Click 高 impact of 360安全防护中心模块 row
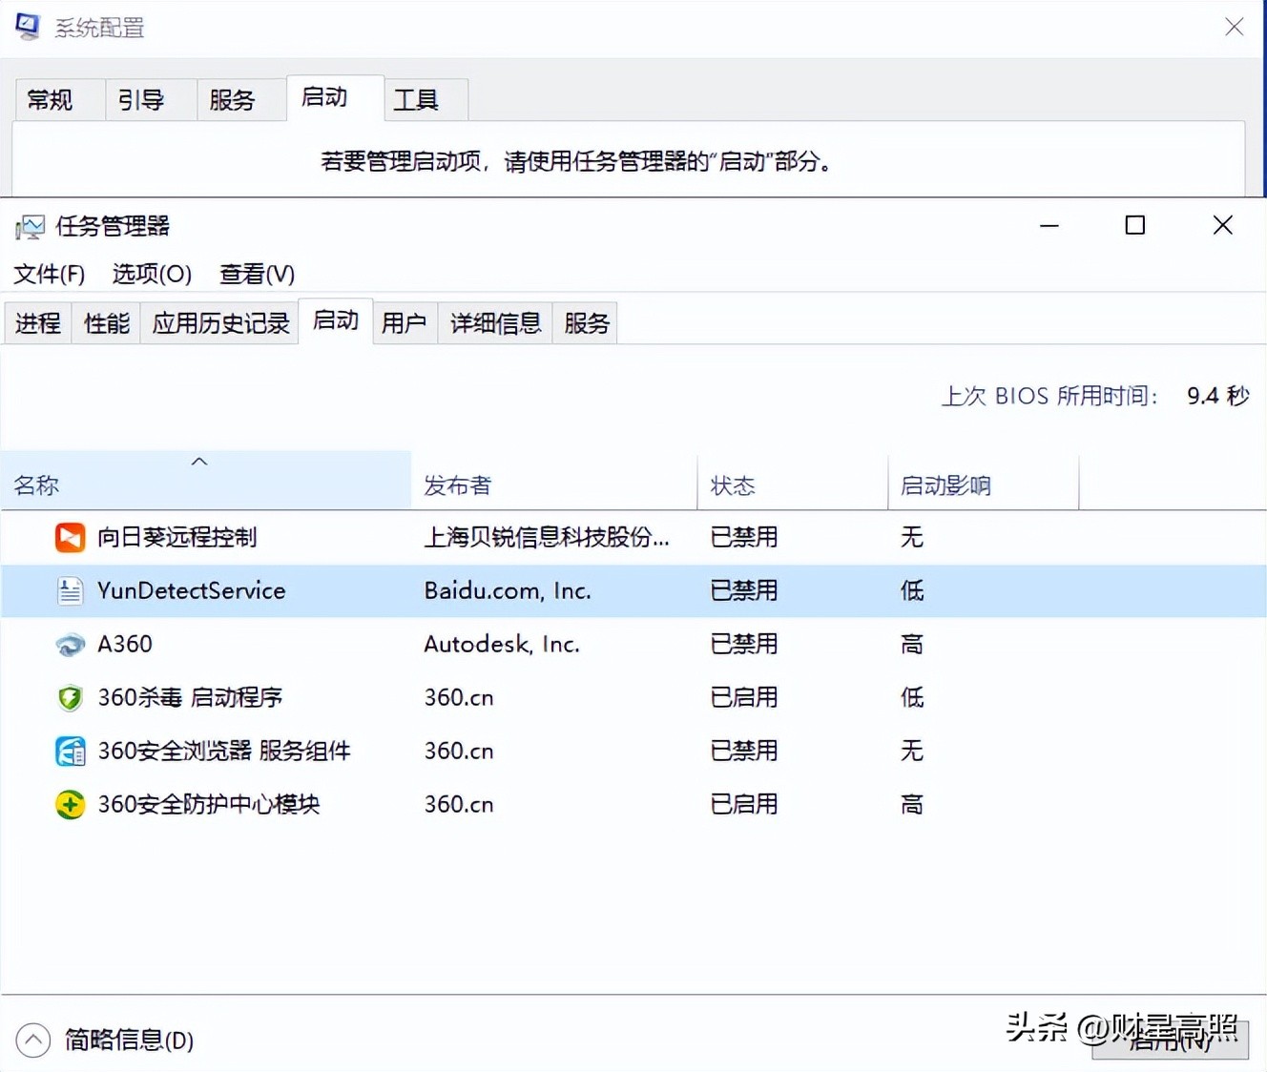 pyautogui.click(x=912, y=805)
